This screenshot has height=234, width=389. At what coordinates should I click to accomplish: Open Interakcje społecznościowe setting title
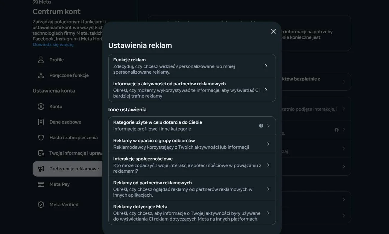pyautogui.click(x=143, y=159)
